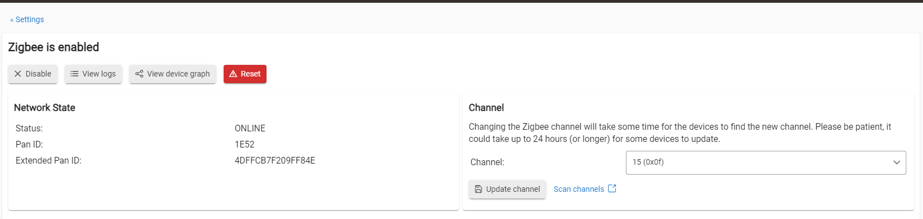Image resolution: width=923 pixels, height=219 pixels.
Task: Click the list icon beside View logs
Action: click(75, 74)
